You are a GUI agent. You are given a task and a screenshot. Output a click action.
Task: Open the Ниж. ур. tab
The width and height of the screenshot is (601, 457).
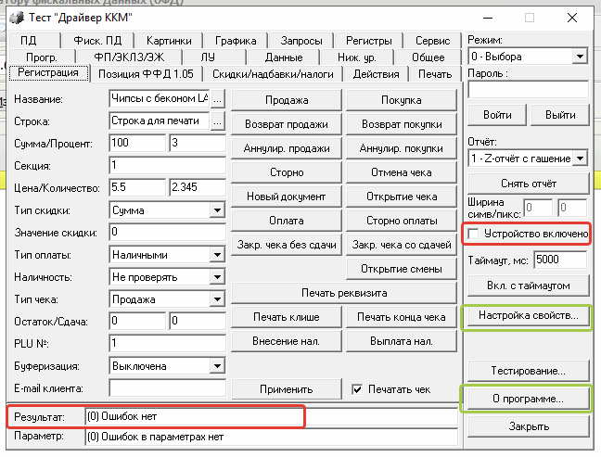356,57
